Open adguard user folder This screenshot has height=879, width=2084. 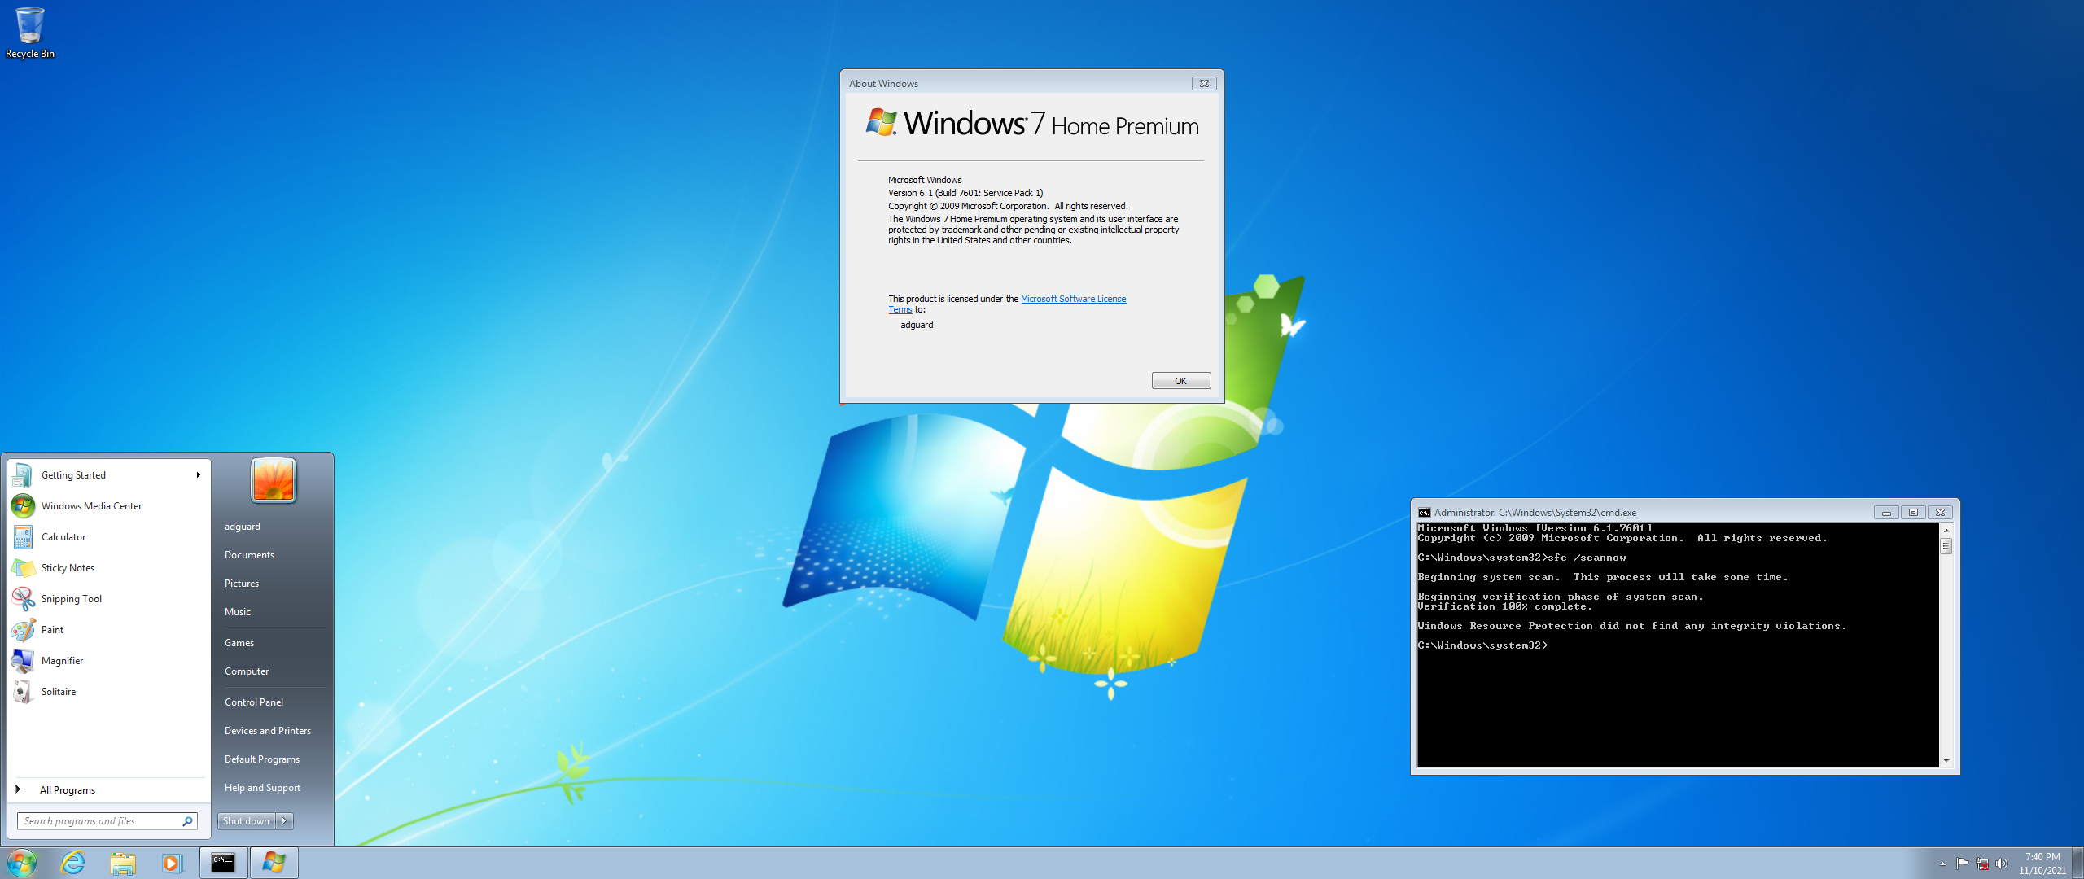[x=243, y=527]
